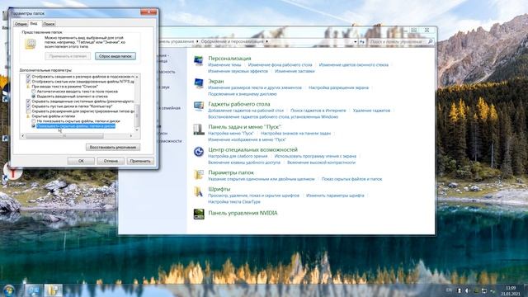Click the volume speaker tray icon

coord(467,290)
